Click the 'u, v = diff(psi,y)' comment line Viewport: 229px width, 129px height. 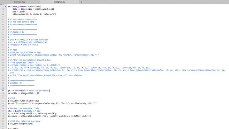click(x=28, y=42)
